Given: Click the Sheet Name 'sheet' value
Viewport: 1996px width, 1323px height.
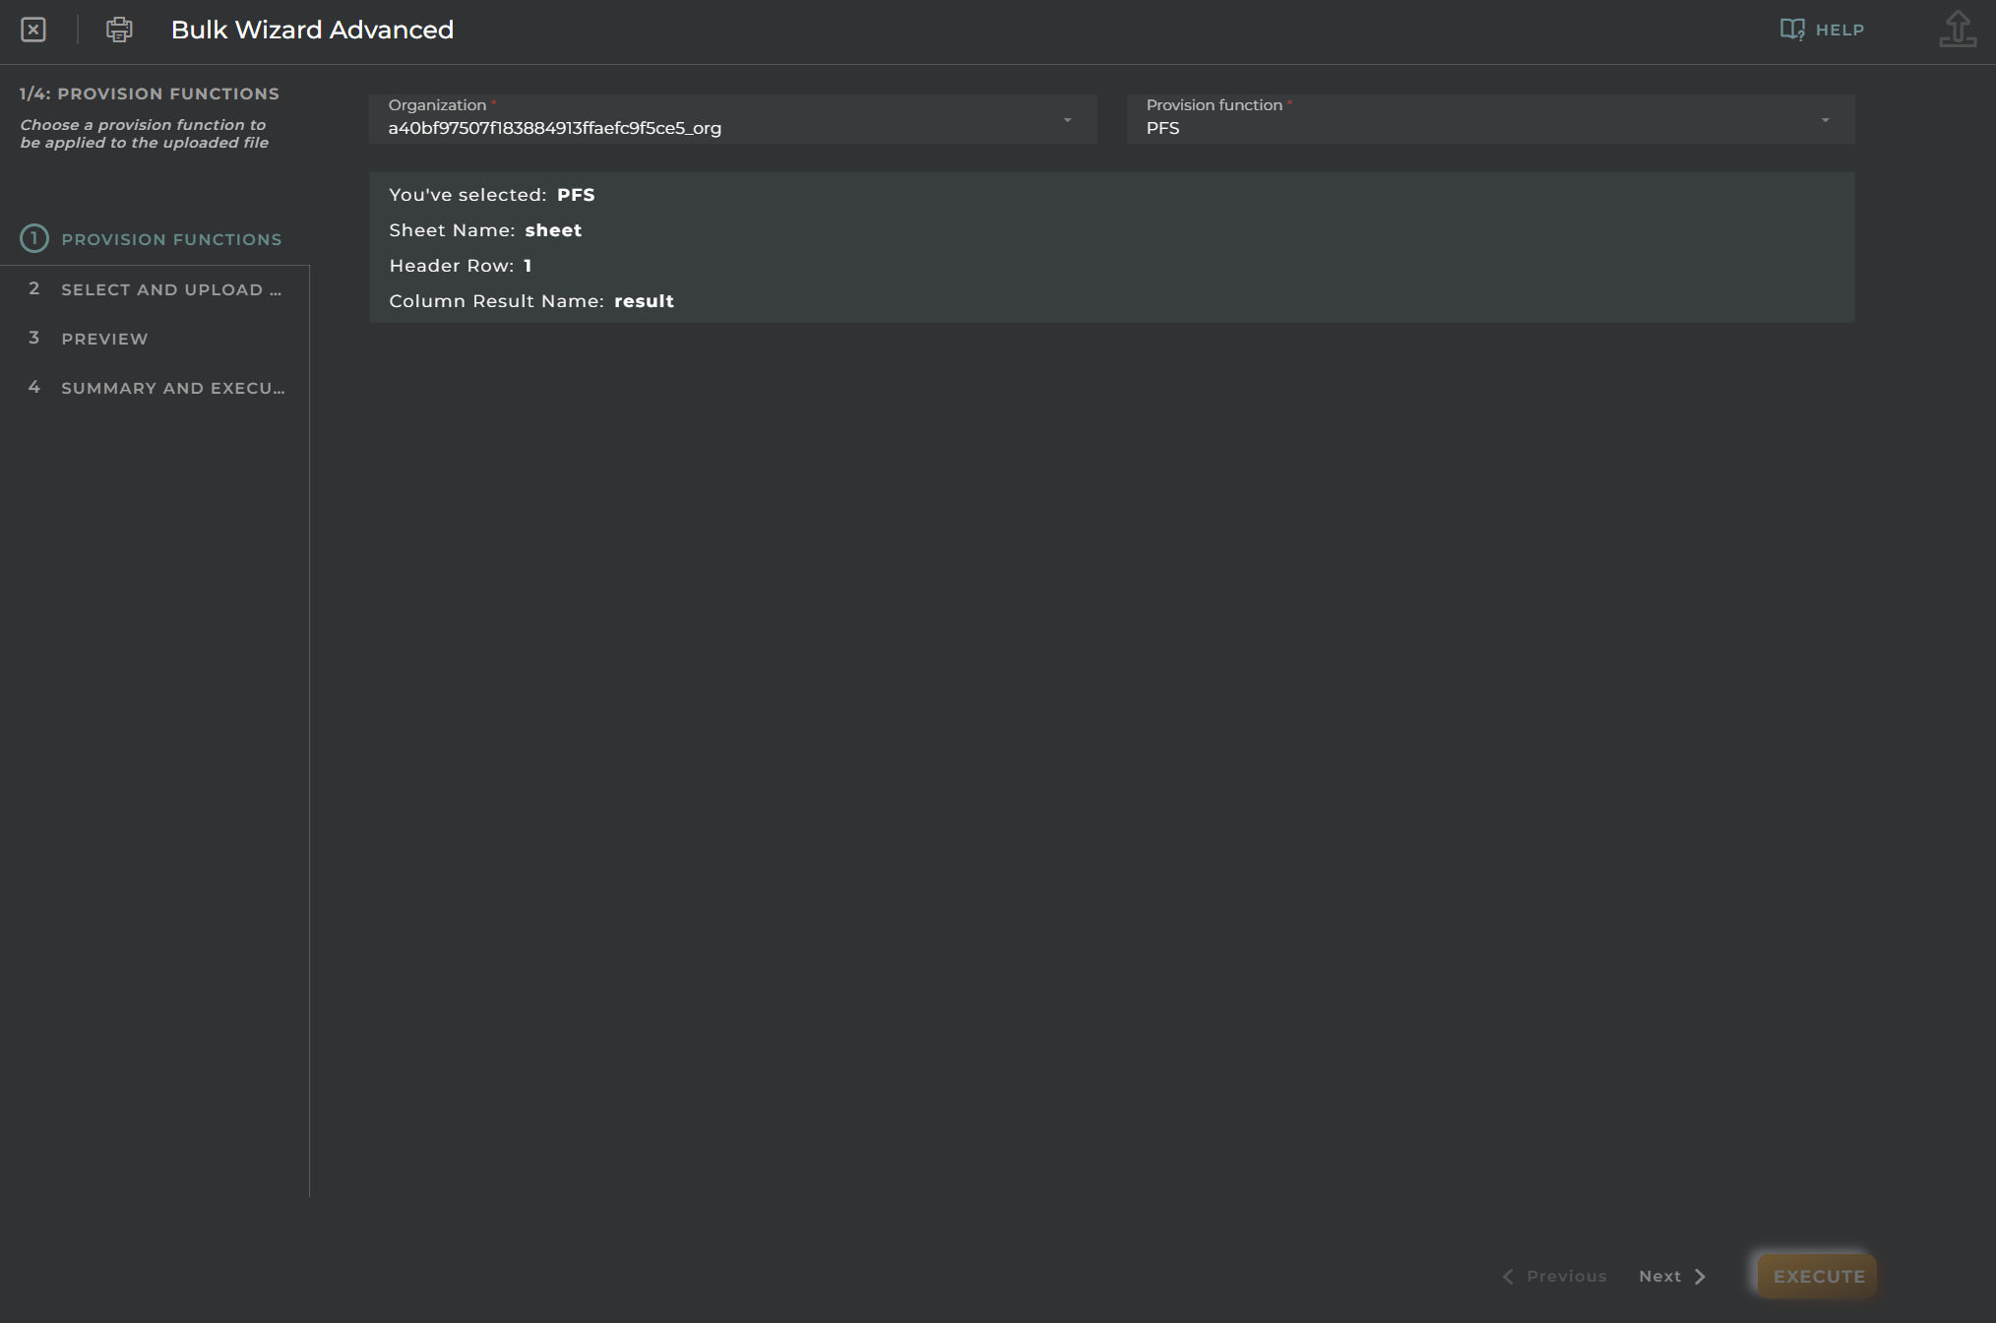Looking at the screenshot, I should click(553, 230).
